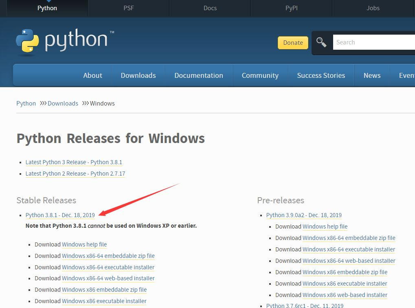Screen dimensions: 415x308
Task: Click the yellow Donate button
Action: [293, 43]
